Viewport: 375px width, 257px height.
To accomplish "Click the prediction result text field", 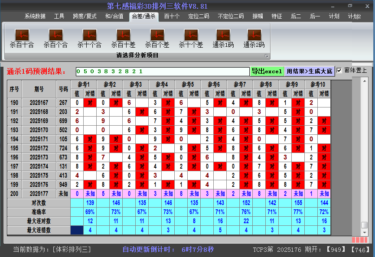I will coord(163,72).
